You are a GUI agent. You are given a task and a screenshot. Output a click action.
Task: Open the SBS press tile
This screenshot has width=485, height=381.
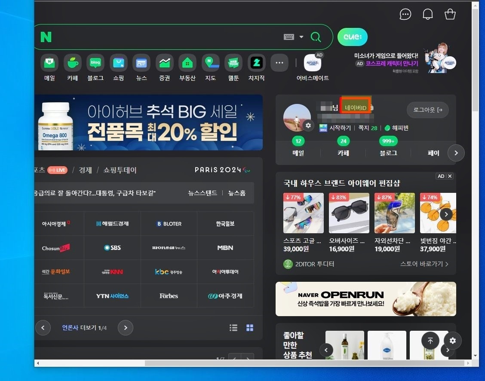(112, 247)
